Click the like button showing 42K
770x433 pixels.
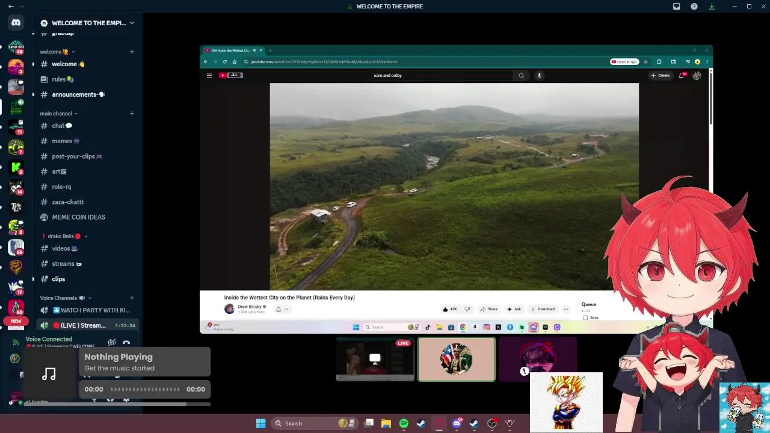point(450,309)
